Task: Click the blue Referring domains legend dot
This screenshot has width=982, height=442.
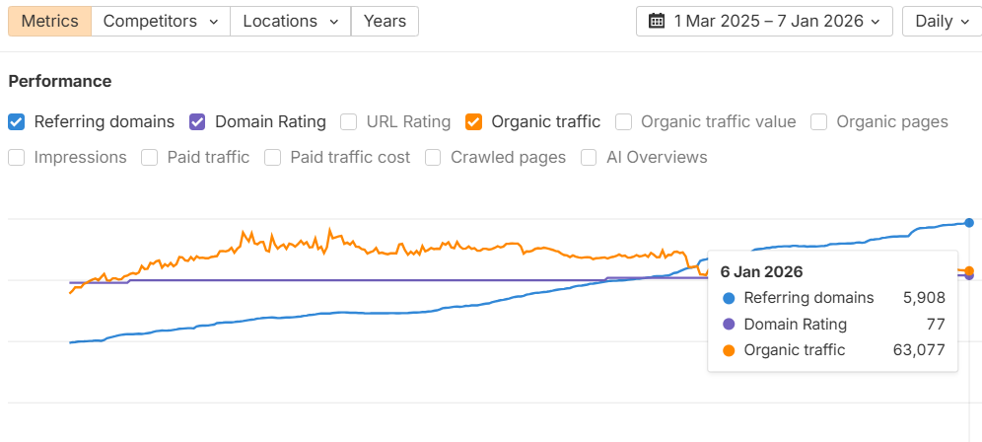Action: click(x=729, y=298)
